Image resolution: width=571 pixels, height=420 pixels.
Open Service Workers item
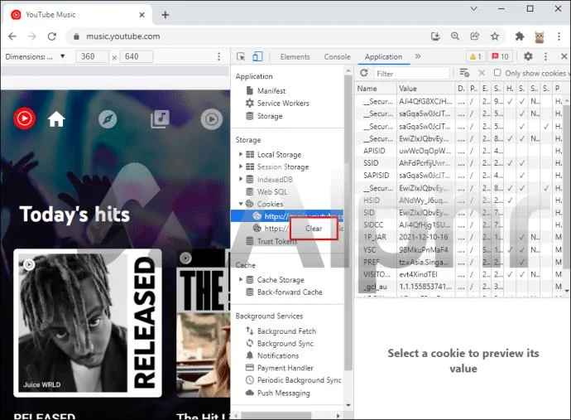pyautogui.click(x=283, y=104)
